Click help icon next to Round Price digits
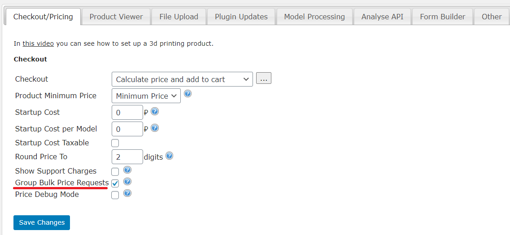Screen dimensions: 510x235 pos(169,156)
